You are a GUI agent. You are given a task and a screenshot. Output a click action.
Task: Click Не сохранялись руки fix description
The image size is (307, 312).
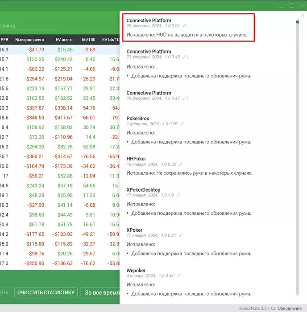pos(189,173)
